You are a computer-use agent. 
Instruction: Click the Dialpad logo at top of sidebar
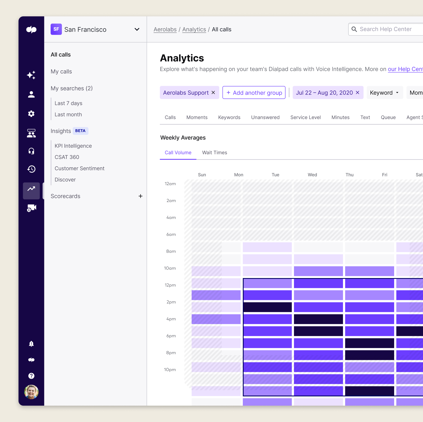click(31, 29)
